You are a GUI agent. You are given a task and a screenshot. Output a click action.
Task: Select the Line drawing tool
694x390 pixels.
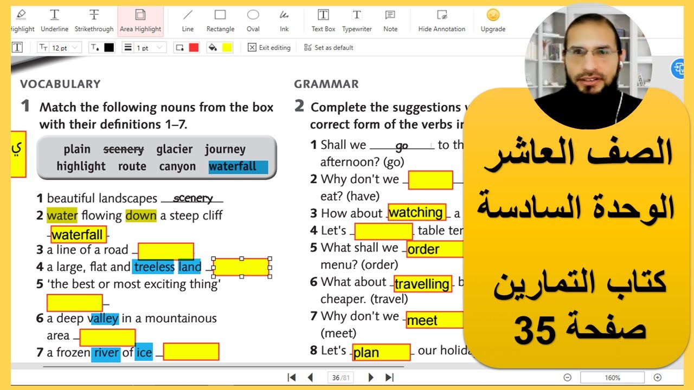point(188,21)
